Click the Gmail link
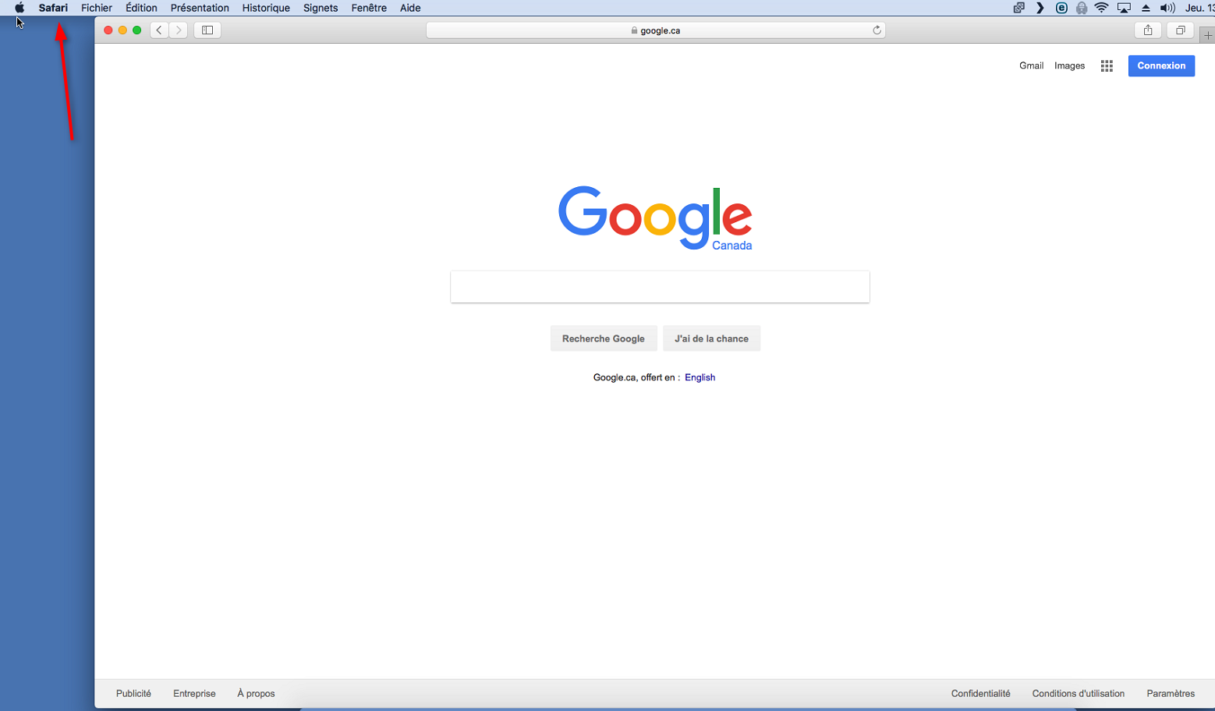This screenshot has height=711, width=1215. (x=1031, y=65)
